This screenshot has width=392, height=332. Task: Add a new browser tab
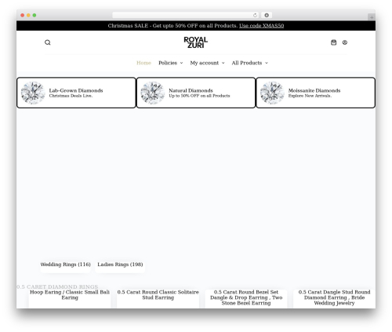pyautogui.click(x=372, y=17)
